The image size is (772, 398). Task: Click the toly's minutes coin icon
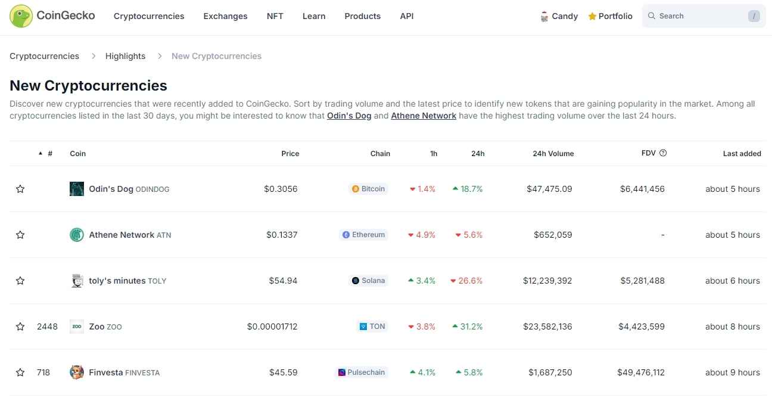coord(77,281)
